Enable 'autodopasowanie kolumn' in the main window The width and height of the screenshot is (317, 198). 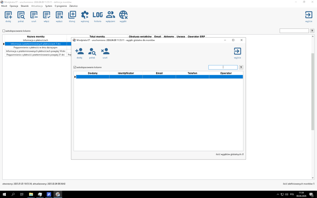tap(4, 31)
